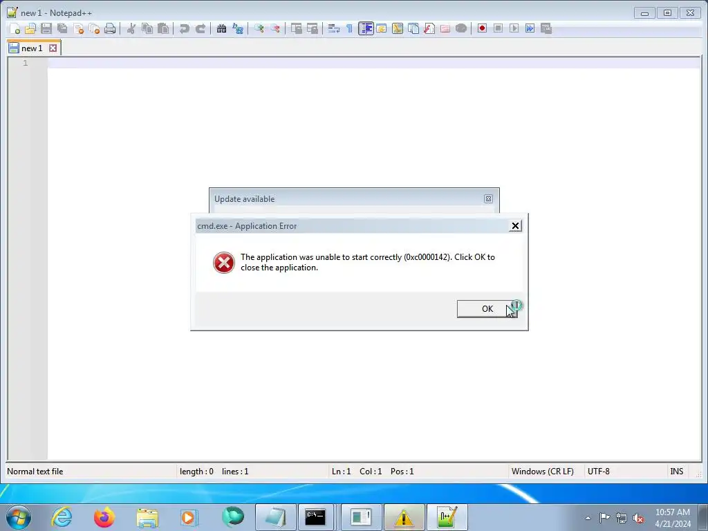Open Firefox from the taskbar

[x=104, y=517]
